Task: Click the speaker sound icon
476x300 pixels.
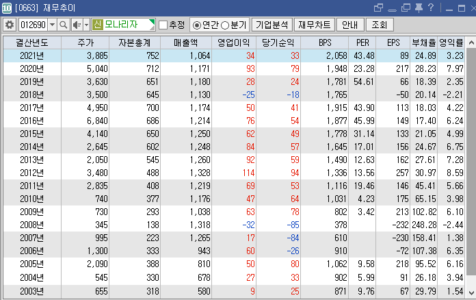Action: pos(77,25)
